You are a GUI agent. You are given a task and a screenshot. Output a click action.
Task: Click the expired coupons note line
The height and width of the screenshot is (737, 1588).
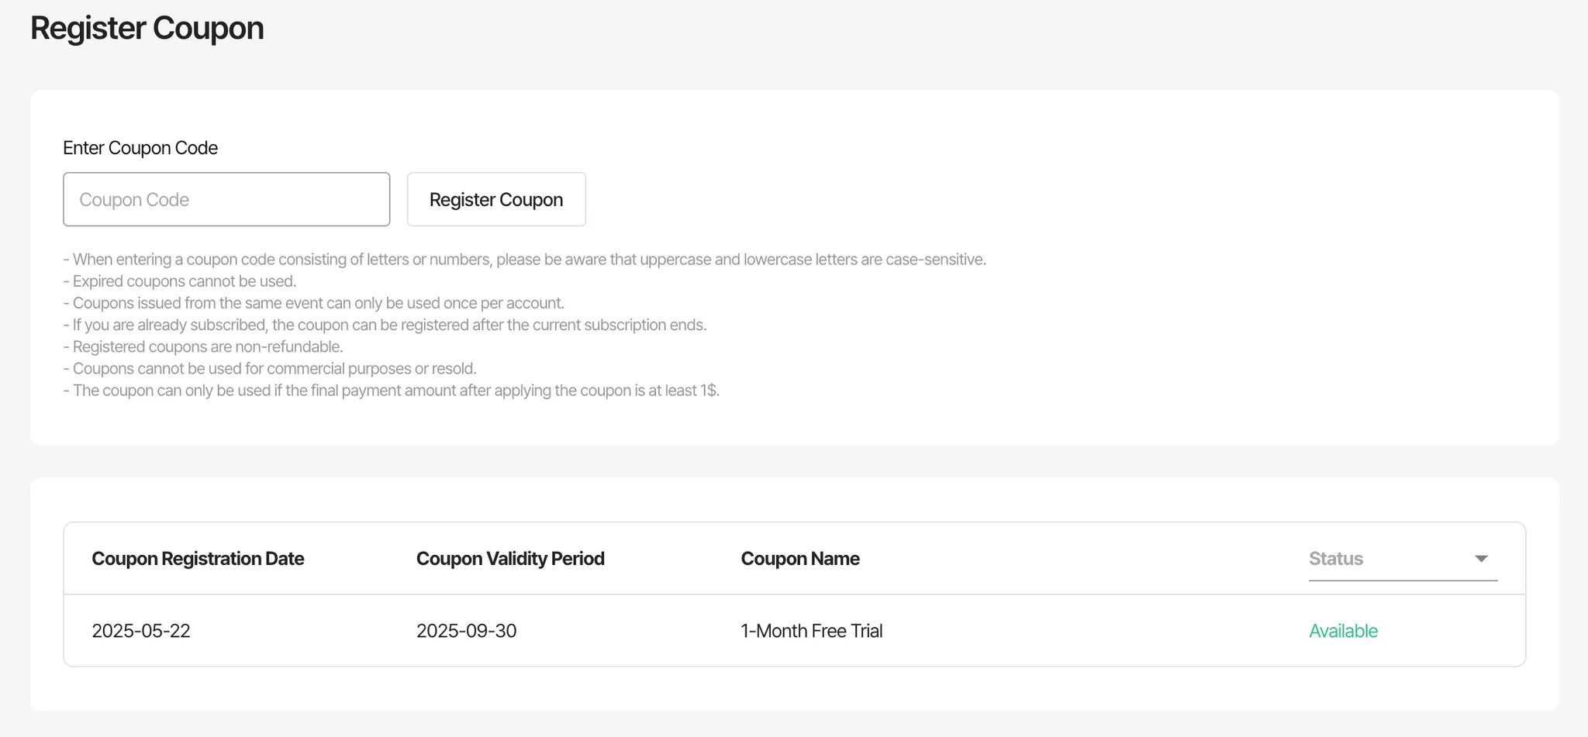click(180, 281)
